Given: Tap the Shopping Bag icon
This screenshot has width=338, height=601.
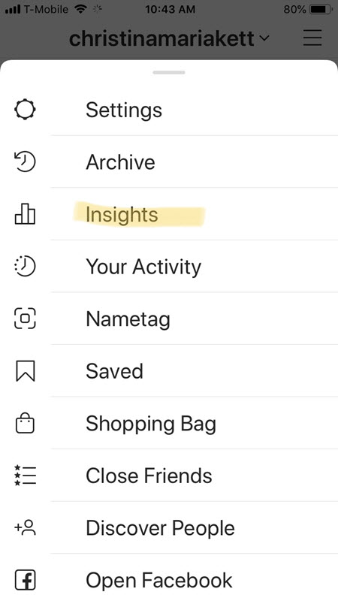Looking at the screenshot, I should coord(25,423).
